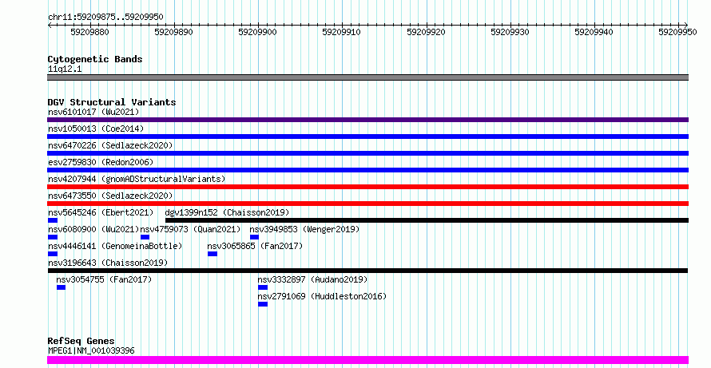Click ruler position 59209890
711x368 pixels.
click(x=173, y=32)
